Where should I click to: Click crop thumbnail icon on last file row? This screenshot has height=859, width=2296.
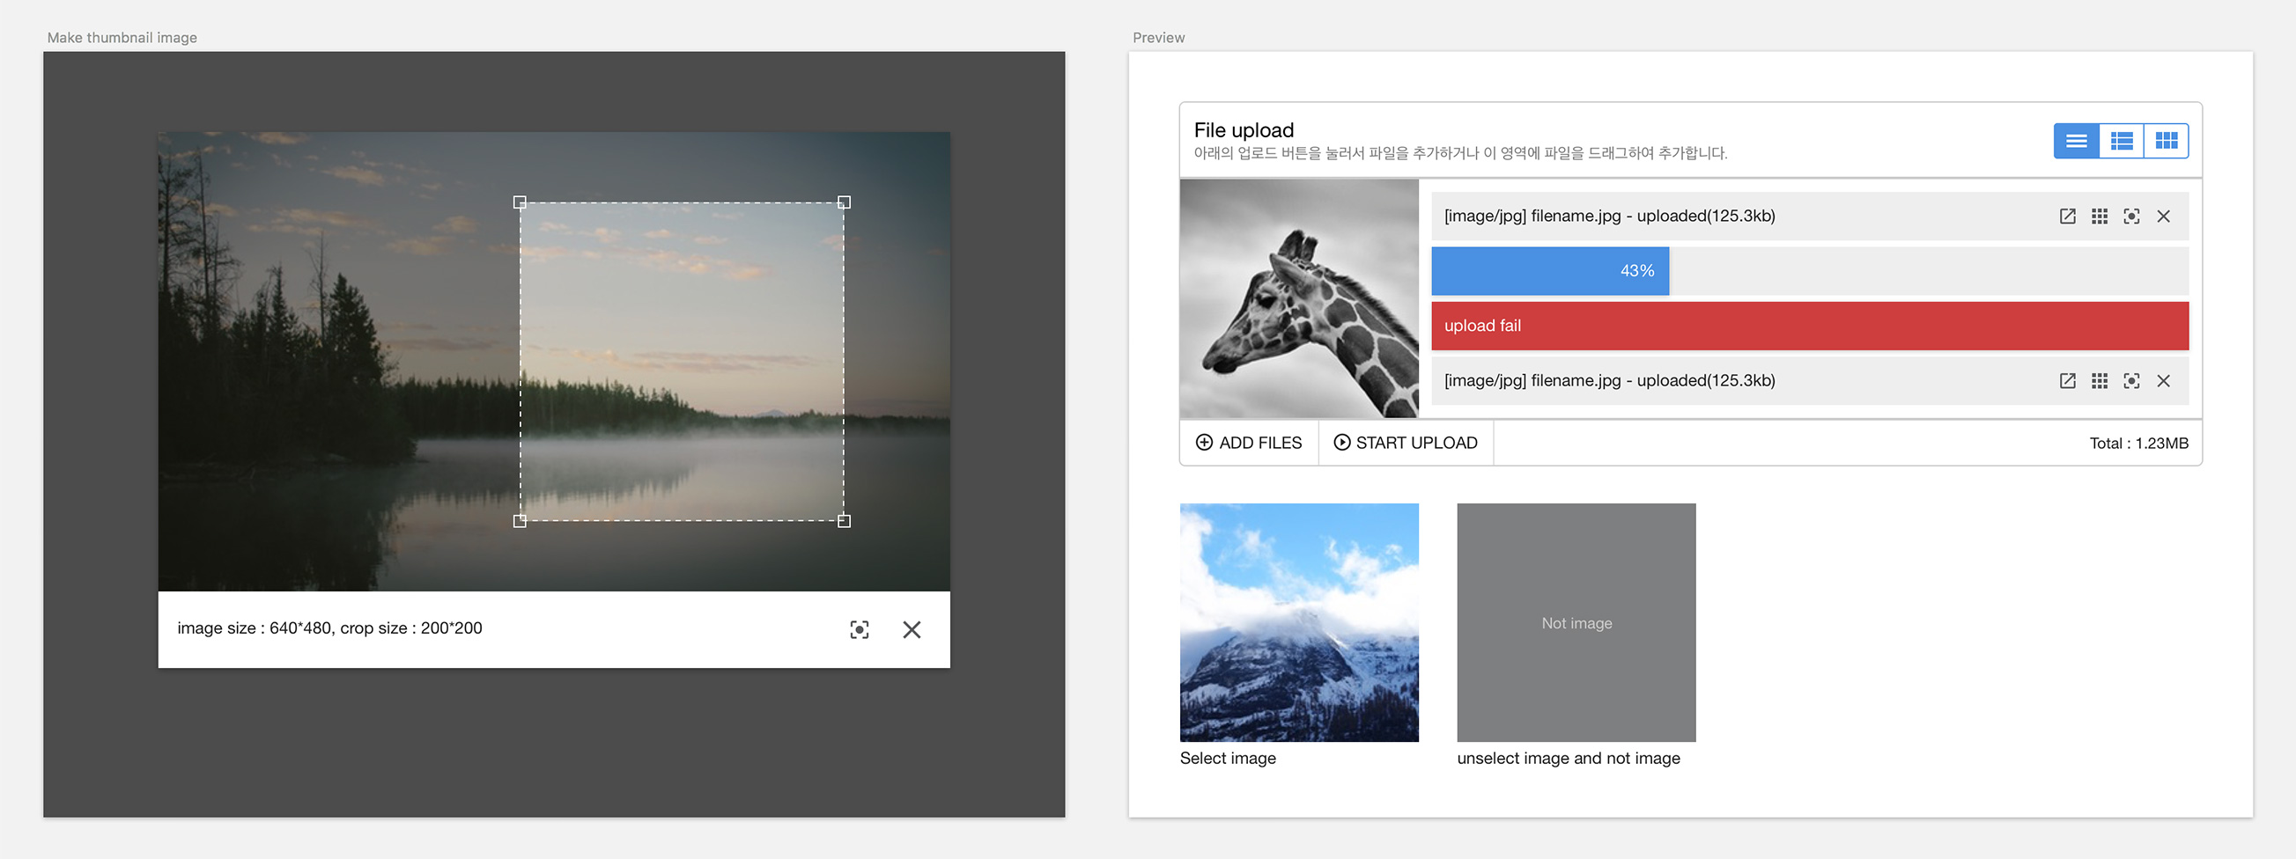pyautogui.click(x=2131, y=381)
